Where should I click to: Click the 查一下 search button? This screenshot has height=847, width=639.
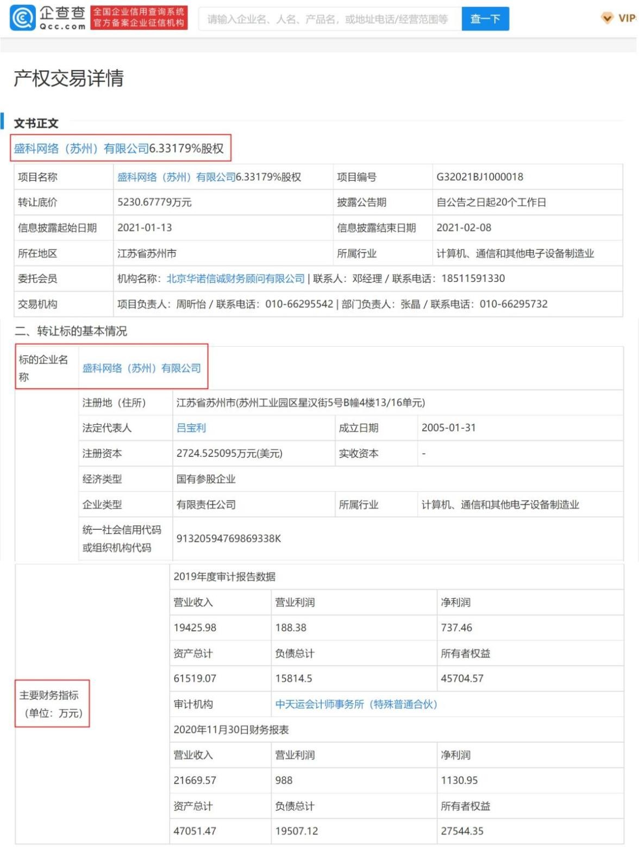coord(485,19)
